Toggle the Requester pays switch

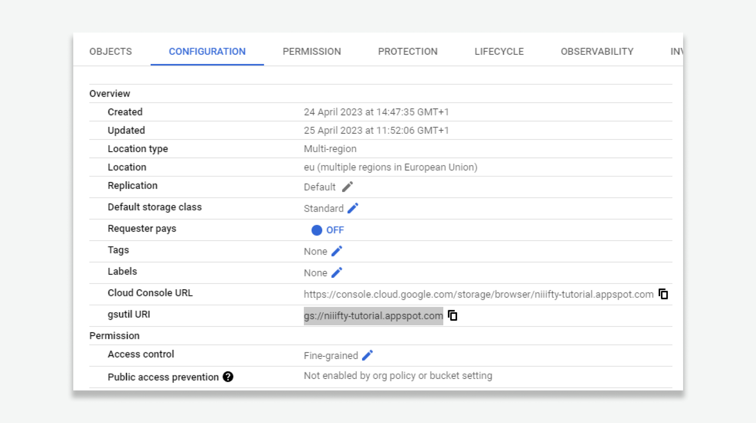tap(317, 230)
